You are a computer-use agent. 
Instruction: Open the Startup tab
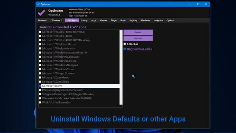[x=84, y=20]
